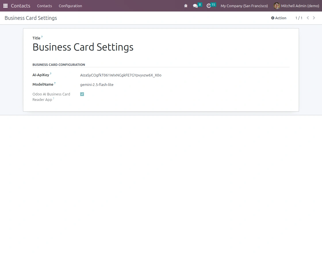Image resolution: width=322 pixels, height=253 pixels.
Task: Open the Contacts menu item
Action: point(45,6)
